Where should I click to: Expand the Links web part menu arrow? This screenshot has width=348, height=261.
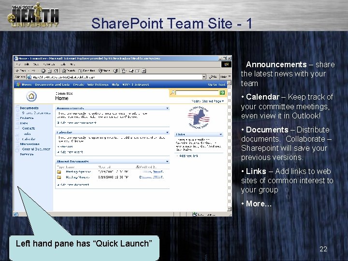(x=221, y=134)
